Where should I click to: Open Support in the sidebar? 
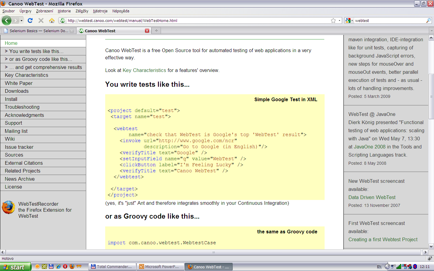(43, 123)
